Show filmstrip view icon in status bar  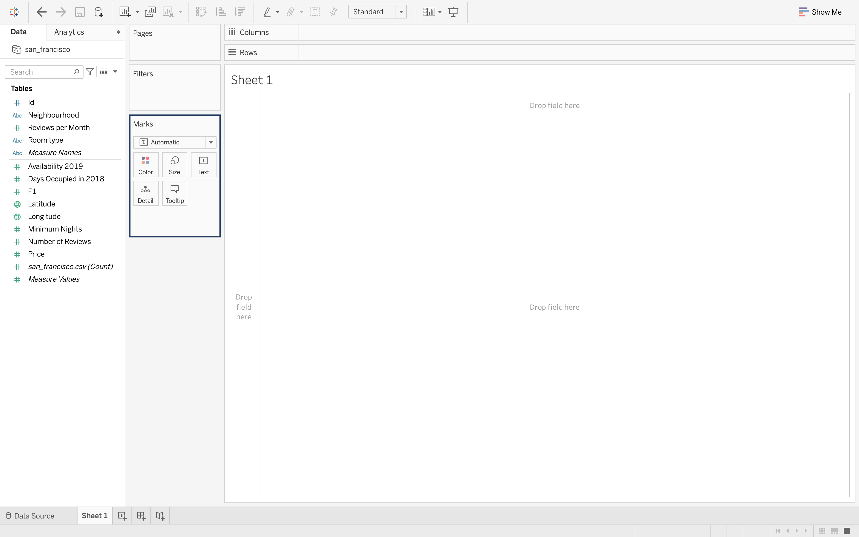click(x=835, y=531)
